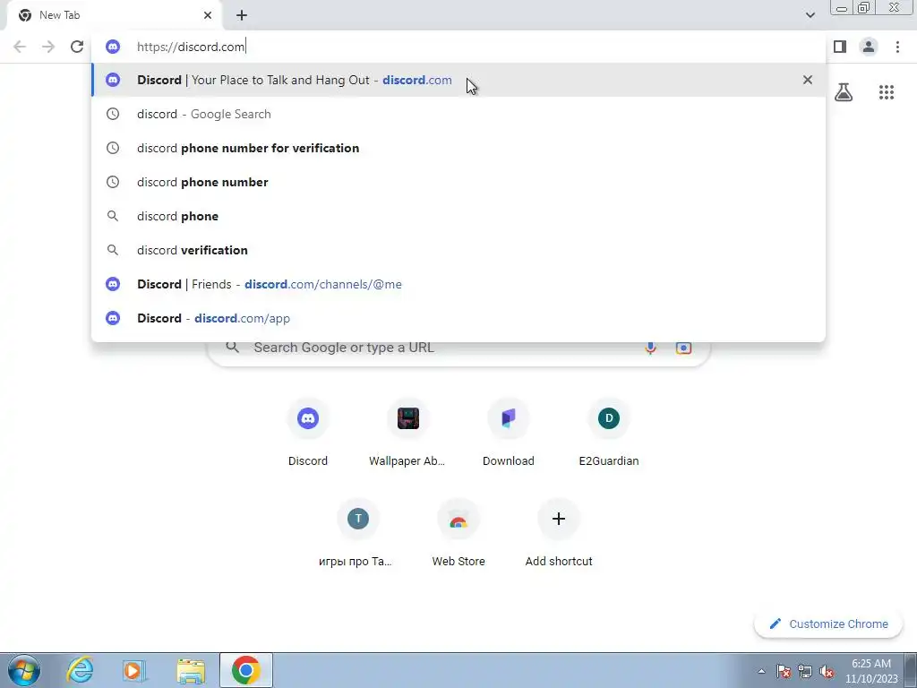Click the Customize Chrome button
The height and width of the screenshot is (688, 917).
pyautogui.click(x=828, y=623)
